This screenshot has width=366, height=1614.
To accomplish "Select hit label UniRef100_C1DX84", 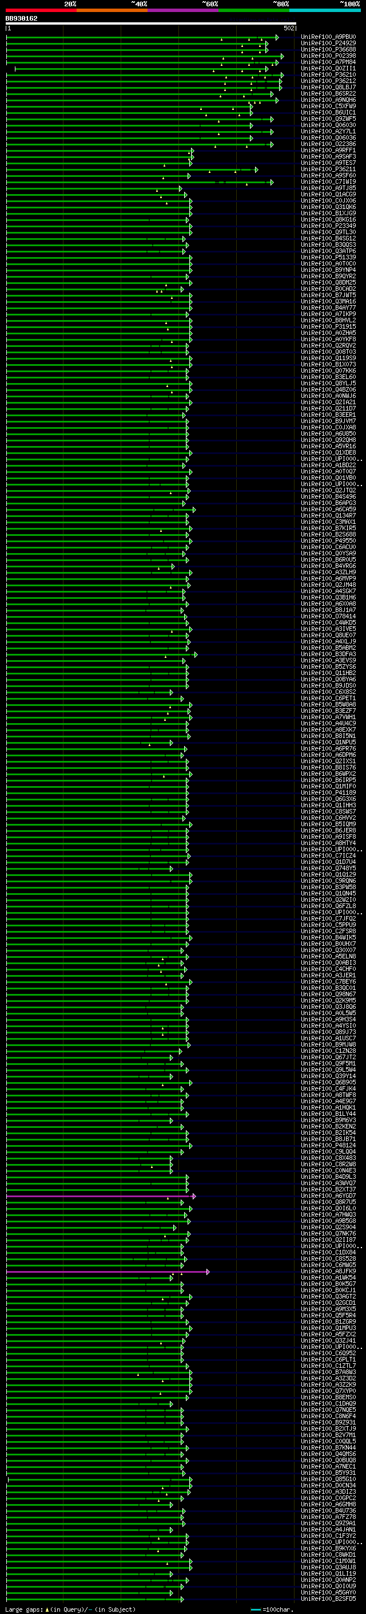I will [x=328, y=1253].
